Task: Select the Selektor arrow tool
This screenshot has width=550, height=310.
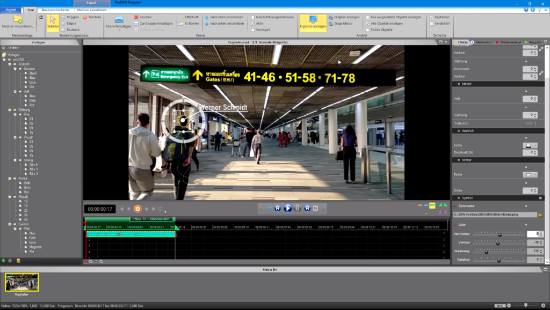Action: [53, 23]
